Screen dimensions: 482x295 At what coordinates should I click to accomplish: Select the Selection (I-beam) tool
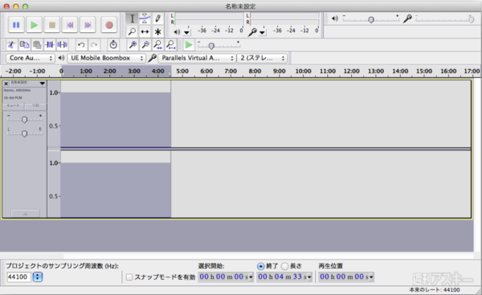tap(132, 18)
